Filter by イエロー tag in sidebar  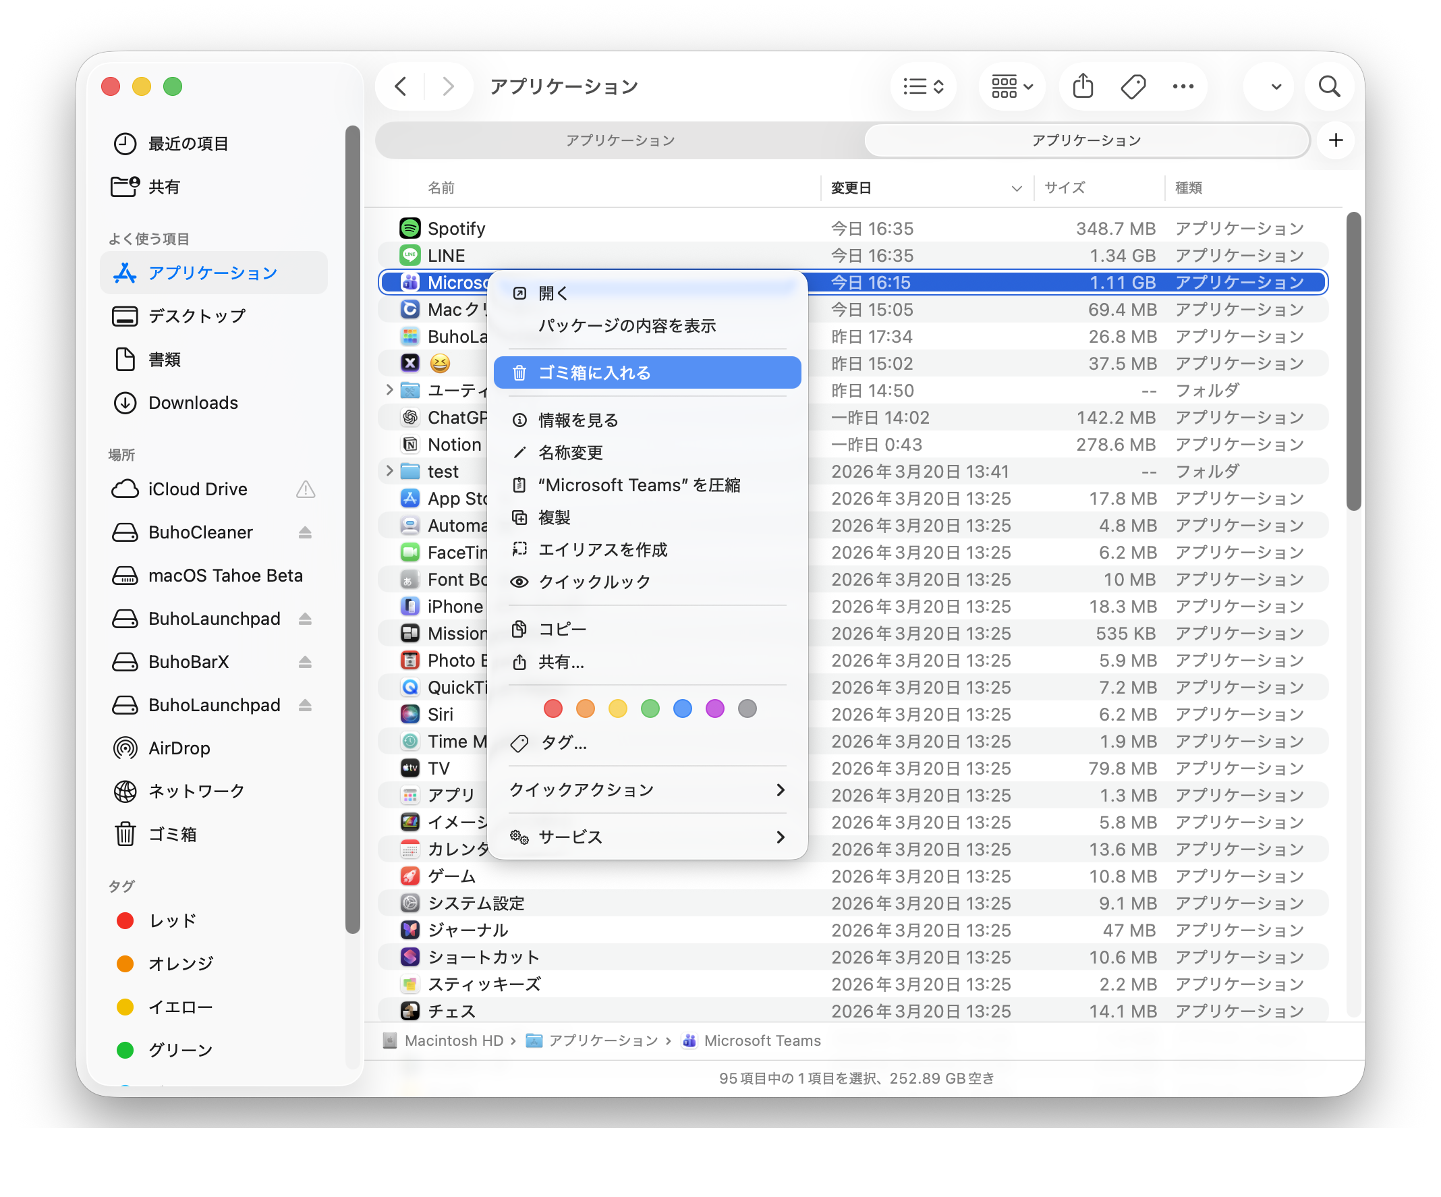pyautogui.click(x=213, y=1007)
